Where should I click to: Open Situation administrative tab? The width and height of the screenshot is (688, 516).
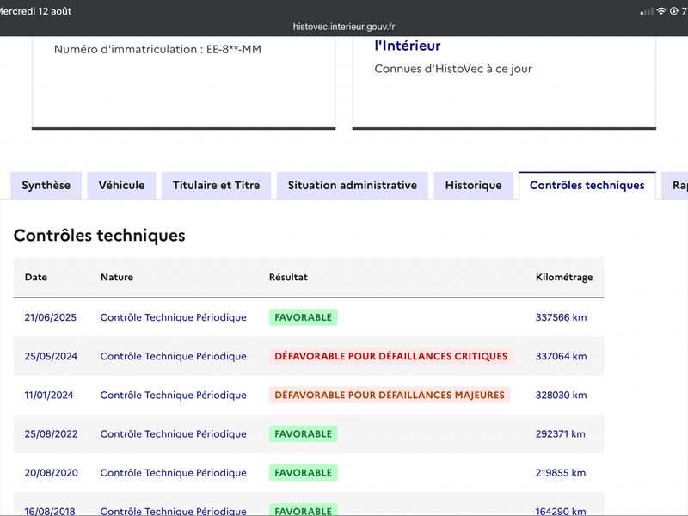pyautogui.click(x=353, y=185)
